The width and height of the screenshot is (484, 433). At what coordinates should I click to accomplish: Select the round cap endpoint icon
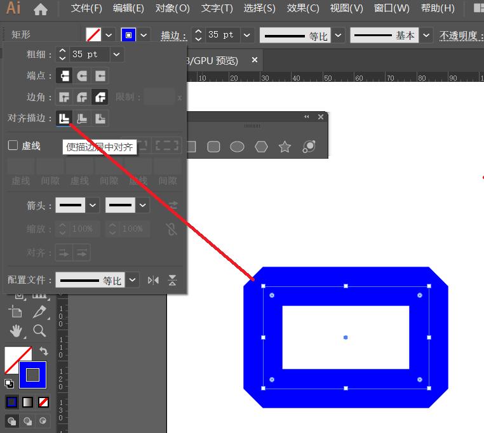coord(82,76)
